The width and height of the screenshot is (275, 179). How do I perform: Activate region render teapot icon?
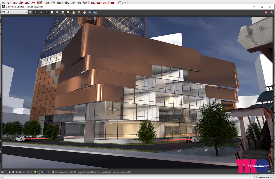90,12
